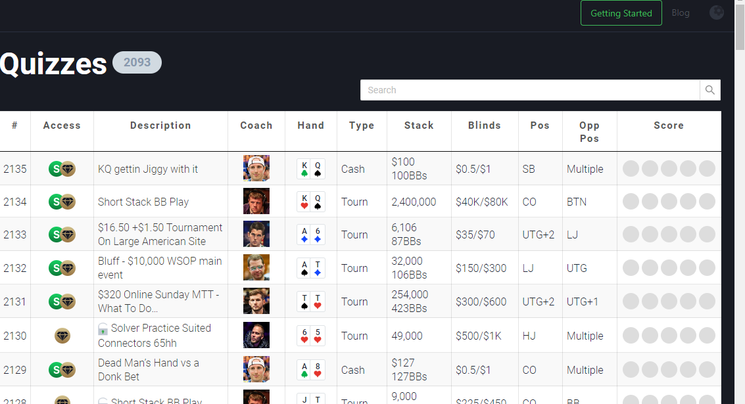Click the AT hand cards in row 2132
The image size is (745, 404).
point(311,268)
